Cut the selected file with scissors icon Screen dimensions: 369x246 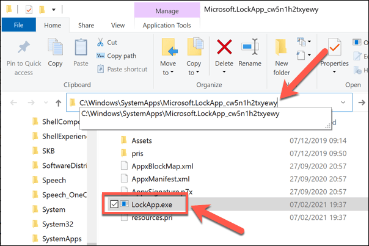[x=107, y=42]
